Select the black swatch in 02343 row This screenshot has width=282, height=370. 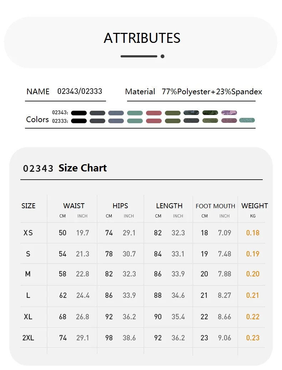pyautogui.click(x=79, y=113)
